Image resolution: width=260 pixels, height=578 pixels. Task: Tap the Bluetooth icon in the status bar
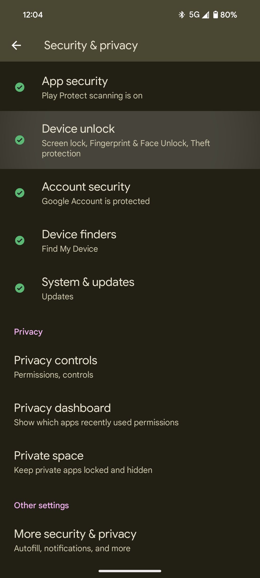coord(182,15)
